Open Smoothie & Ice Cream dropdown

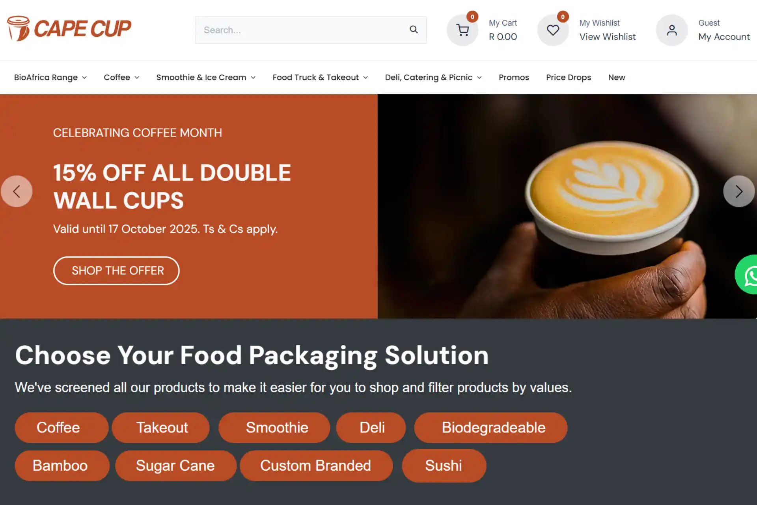[206, 77]
